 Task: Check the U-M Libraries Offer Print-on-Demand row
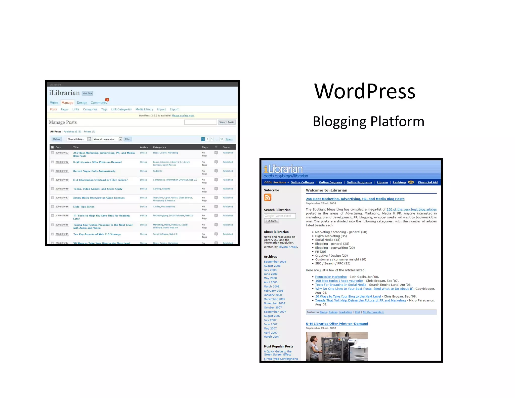[x=52, y=162]
